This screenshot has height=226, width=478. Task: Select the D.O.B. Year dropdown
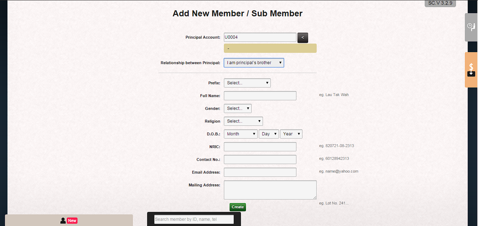[x=291, y=134]
